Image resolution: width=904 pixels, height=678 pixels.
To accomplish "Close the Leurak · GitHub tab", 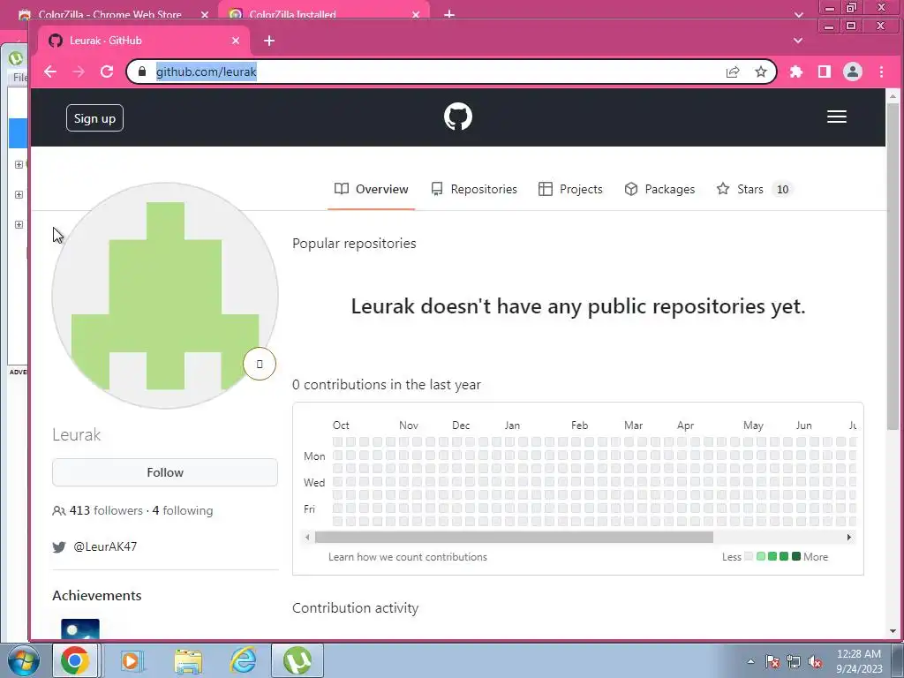I will (235, 41).
